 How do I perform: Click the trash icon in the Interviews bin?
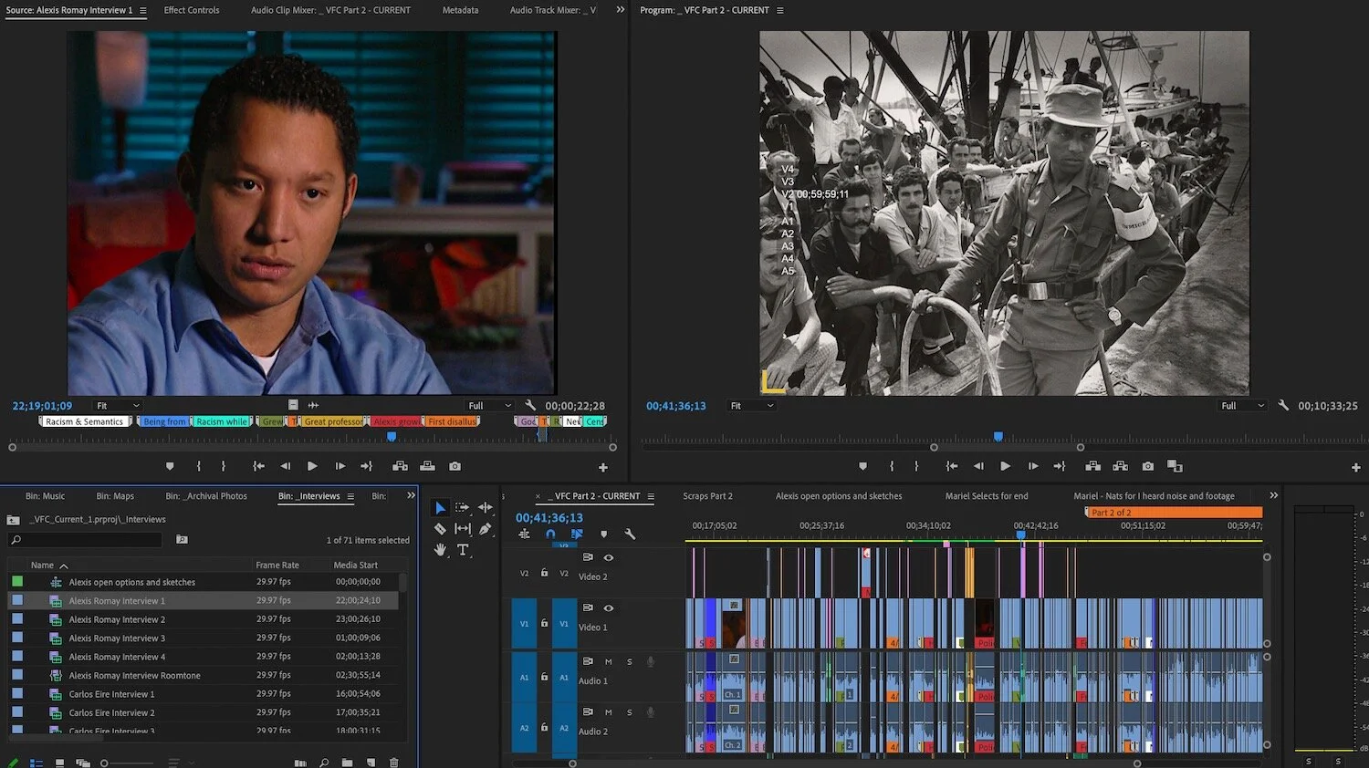pos(394,763)
